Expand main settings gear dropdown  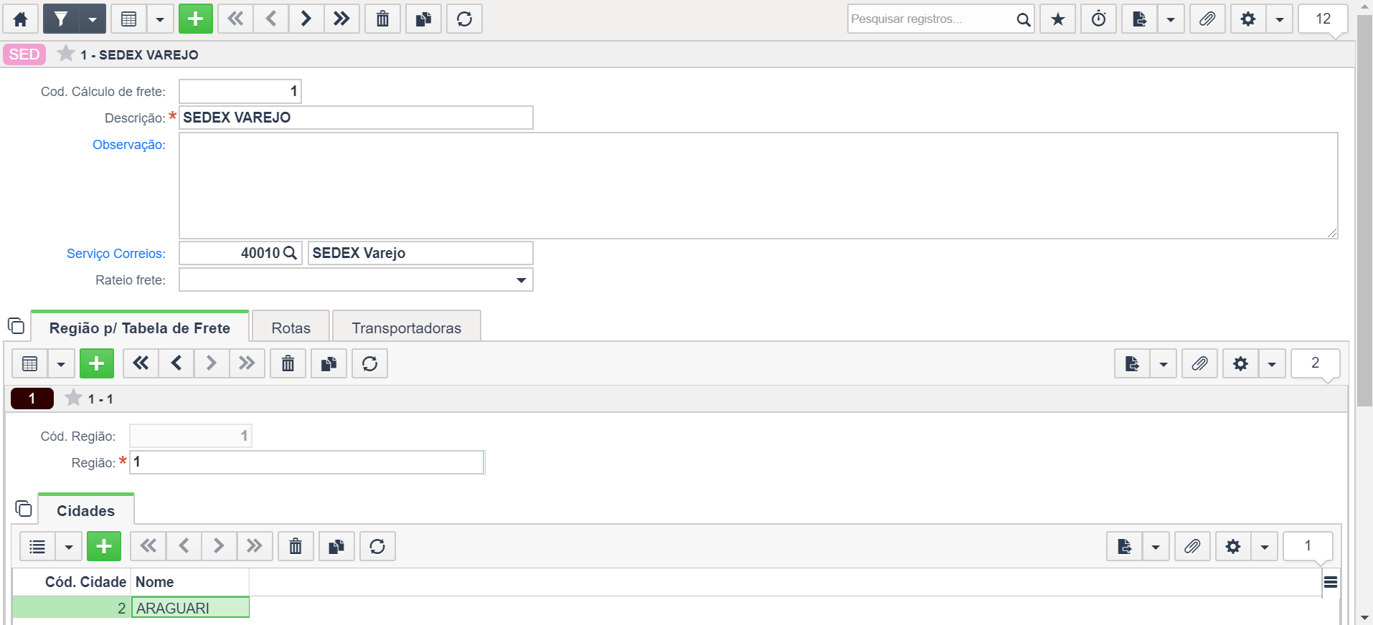tap(1280, 19)
